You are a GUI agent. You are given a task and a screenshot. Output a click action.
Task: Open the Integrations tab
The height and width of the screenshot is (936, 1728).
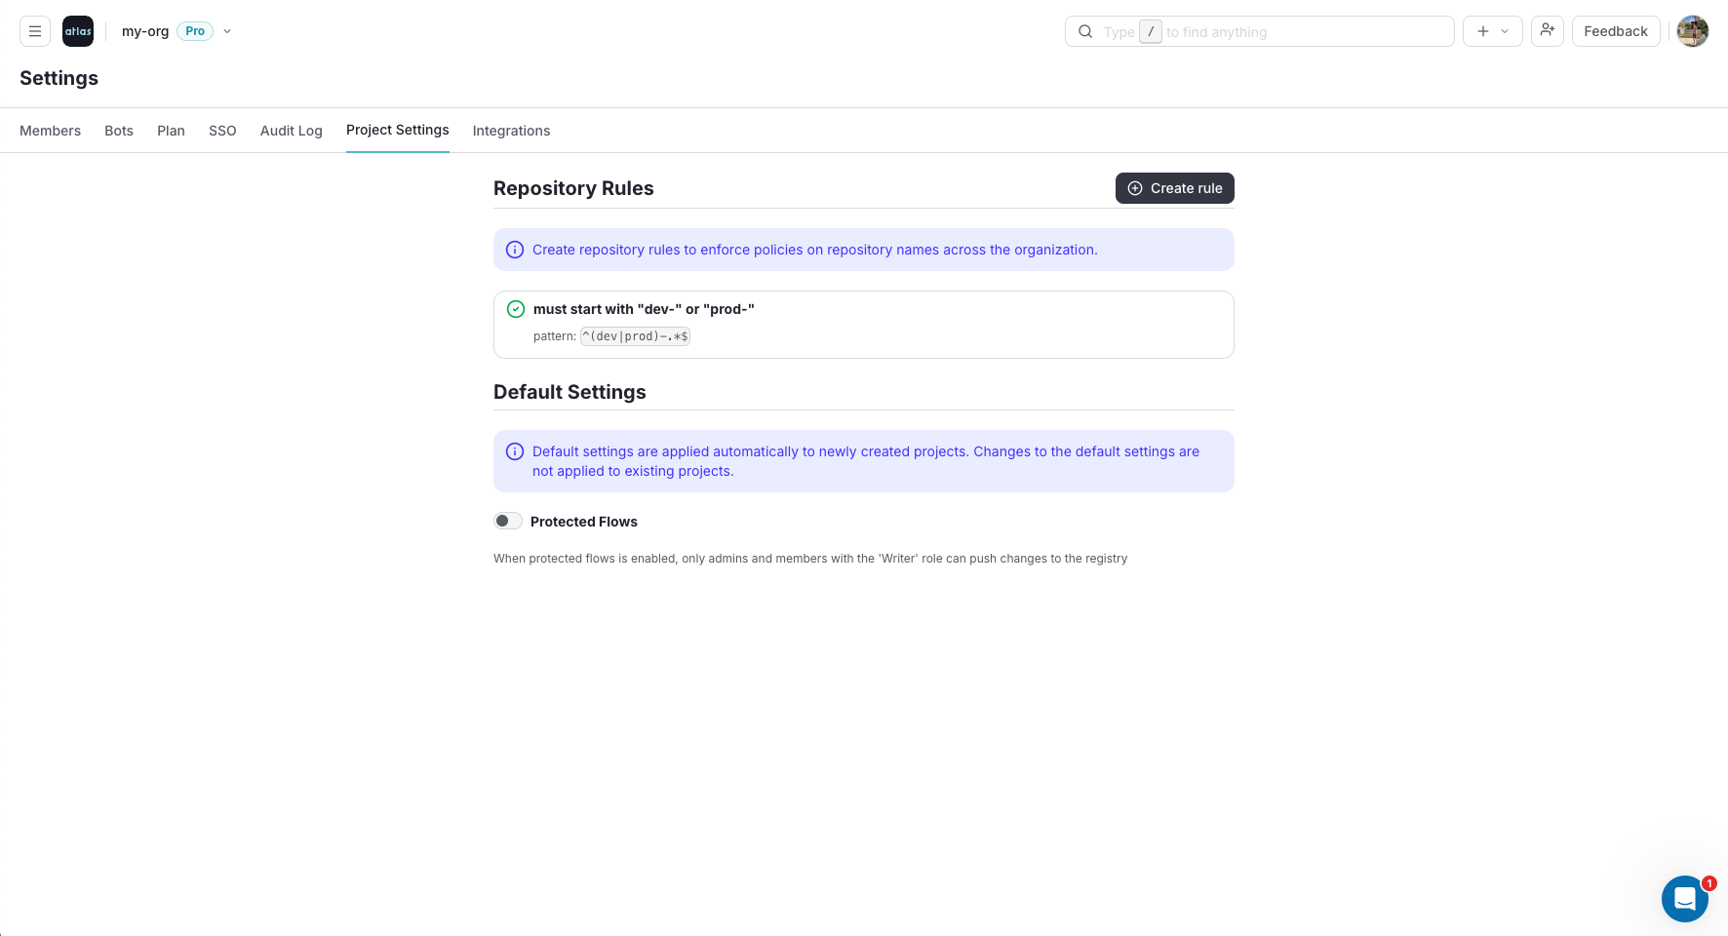511,130
